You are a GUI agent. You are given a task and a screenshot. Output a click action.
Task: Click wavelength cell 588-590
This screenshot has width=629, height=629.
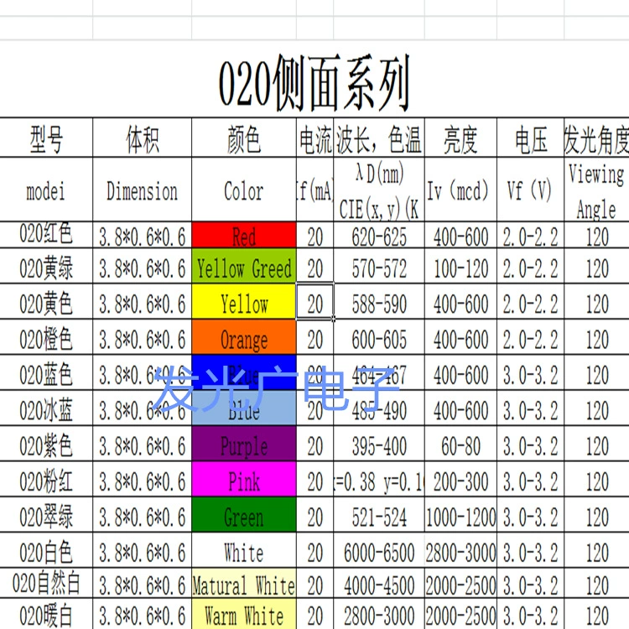click(x=379, y=301)
